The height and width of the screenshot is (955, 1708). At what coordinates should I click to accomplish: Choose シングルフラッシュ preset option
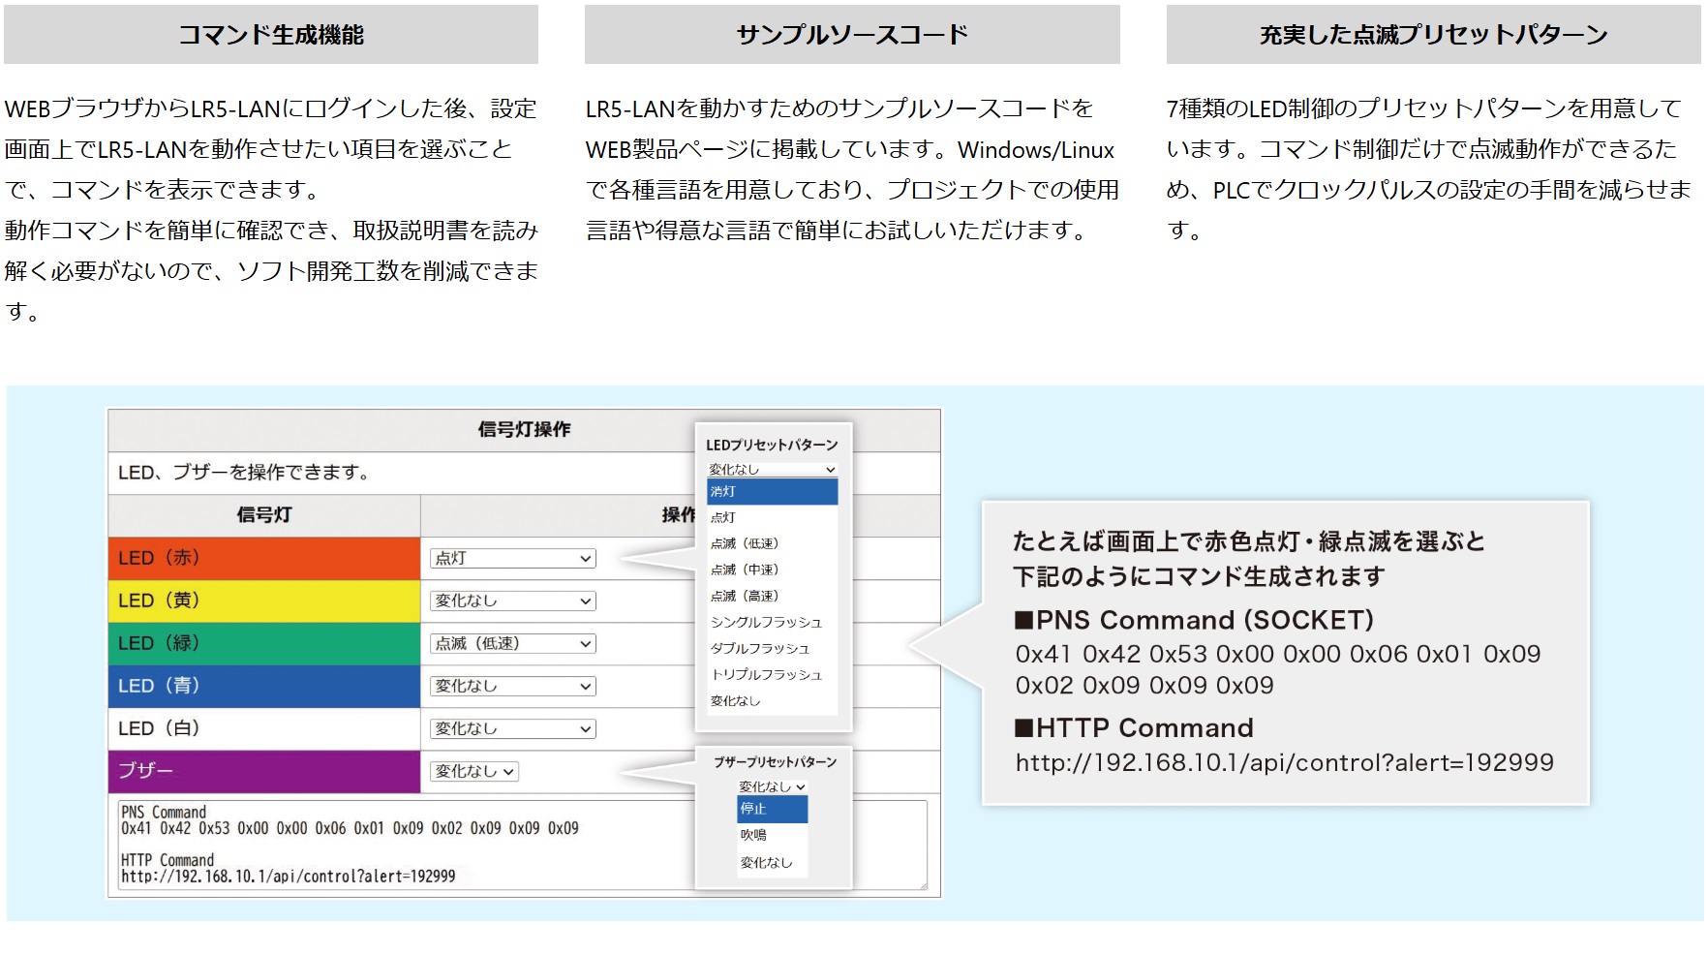772,623
